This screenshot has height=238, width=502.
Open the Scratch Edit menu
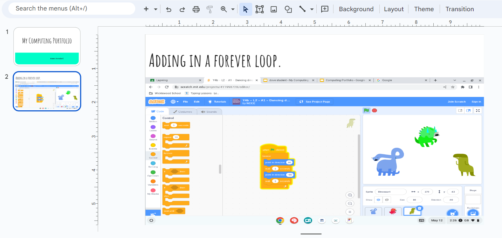pyautogui.click(x=197, y=102)
